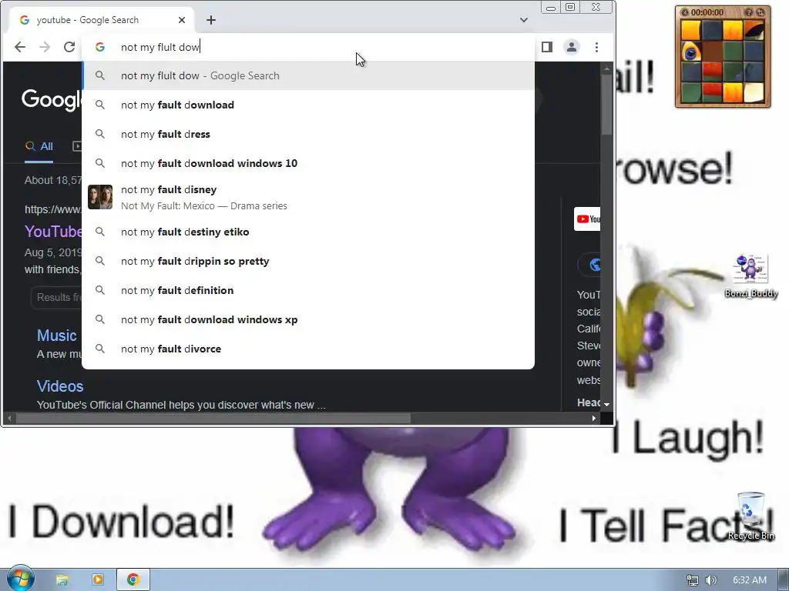The height and width of the screenshot is (591, 789).
Task: Choose suggestion 'not my fault destiny etiko'
Action: tap(308, 232)
